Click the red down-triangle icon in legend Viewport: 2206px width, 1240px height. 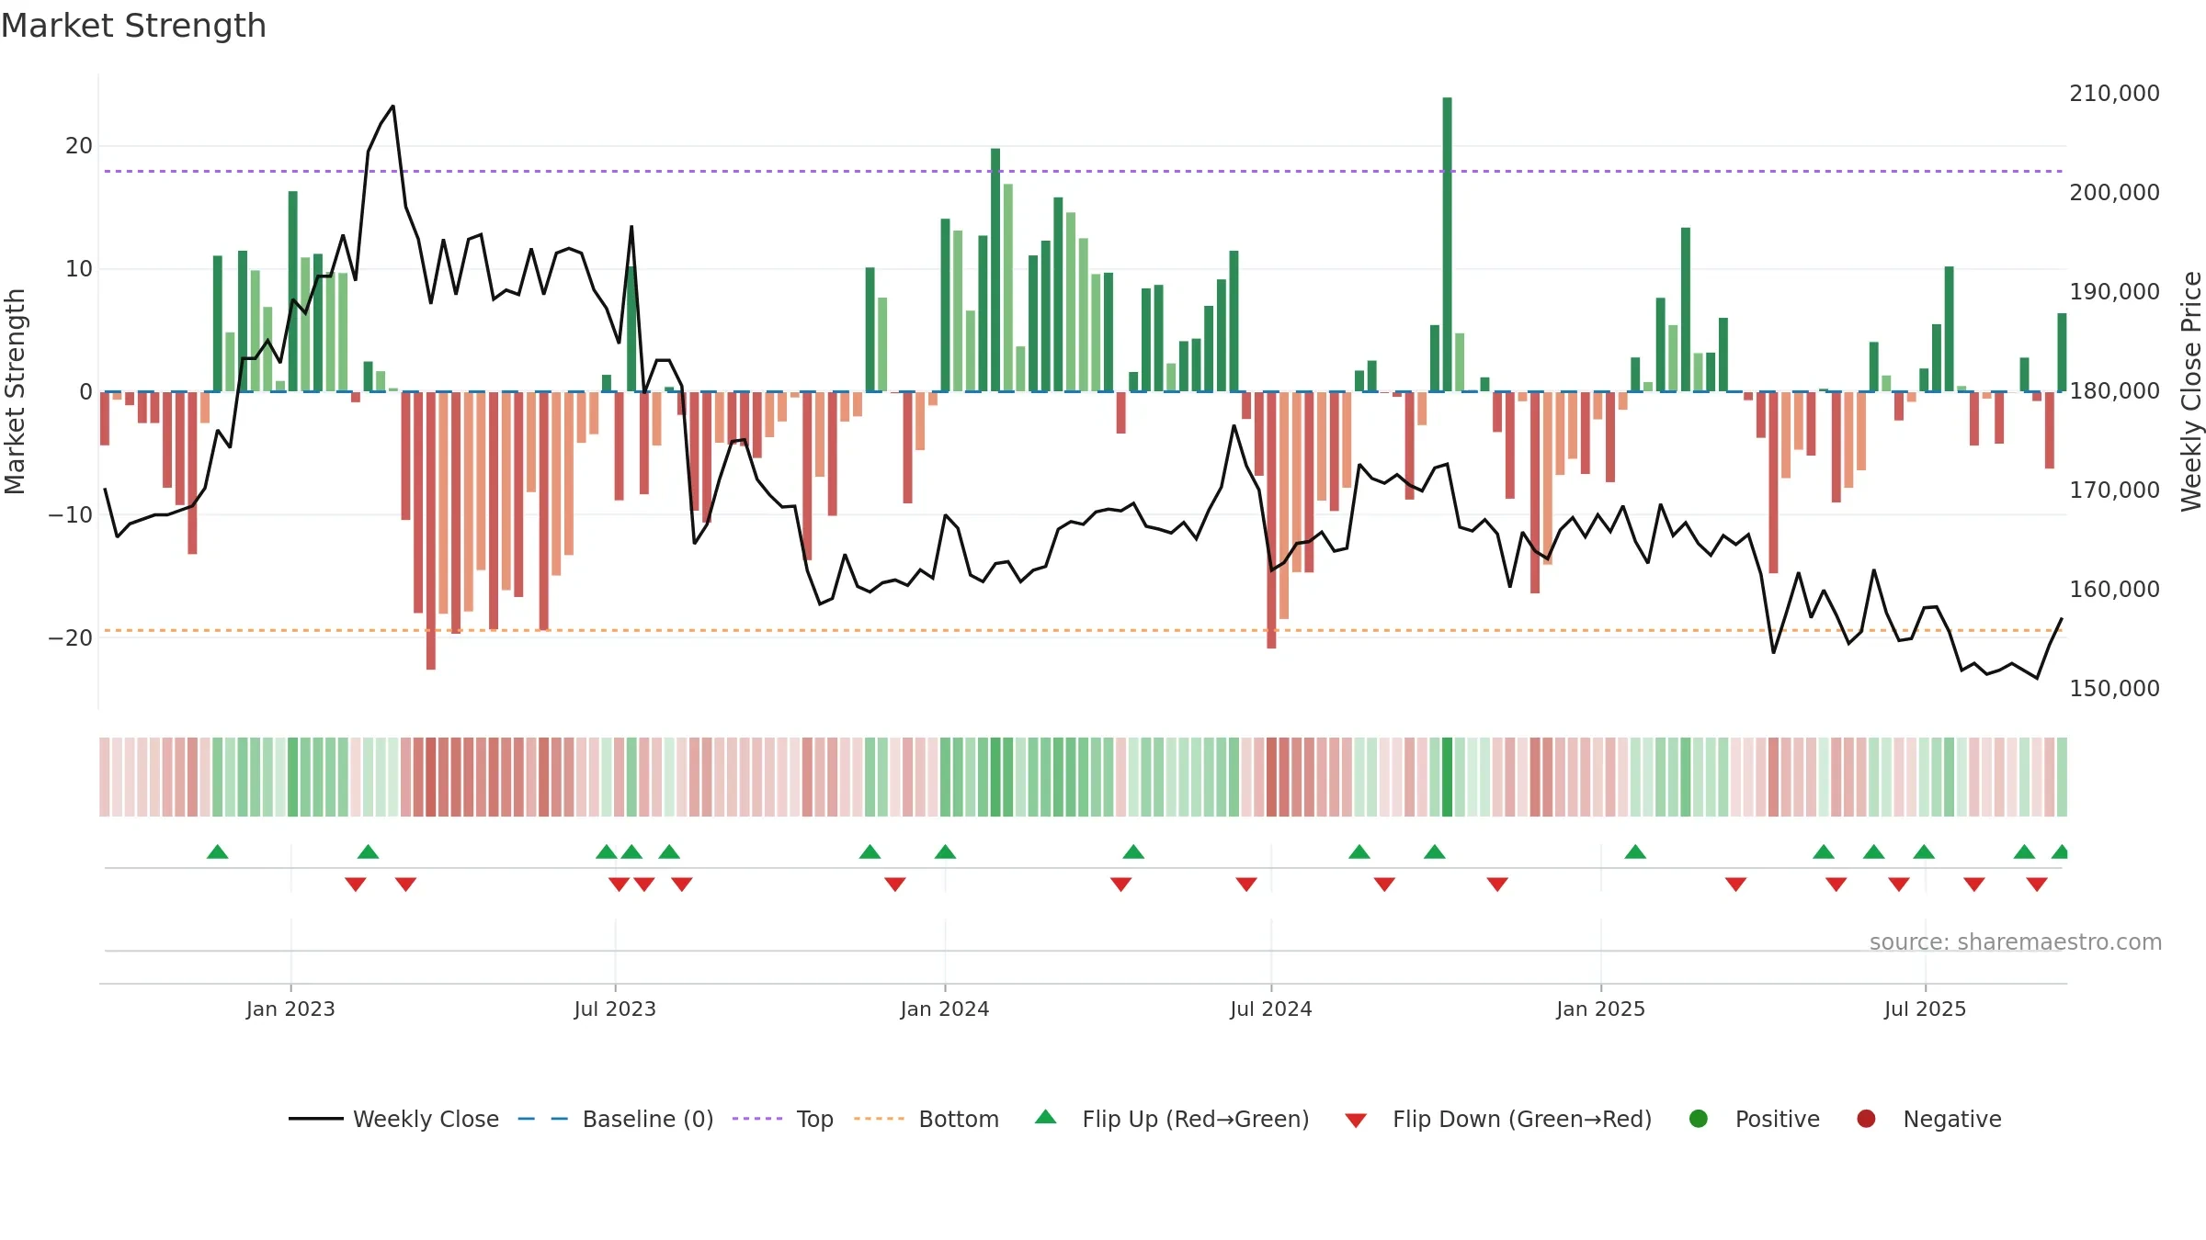coord(1356,1121)
